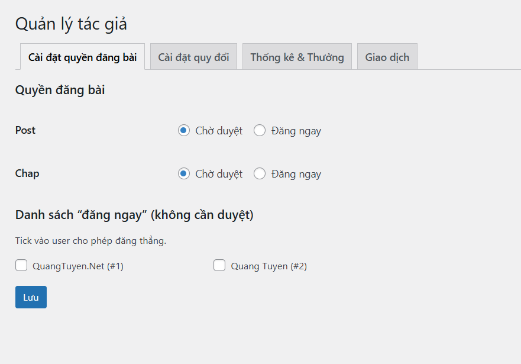
Task: Click the Chap row label
Action: click(x=27, y=173)
